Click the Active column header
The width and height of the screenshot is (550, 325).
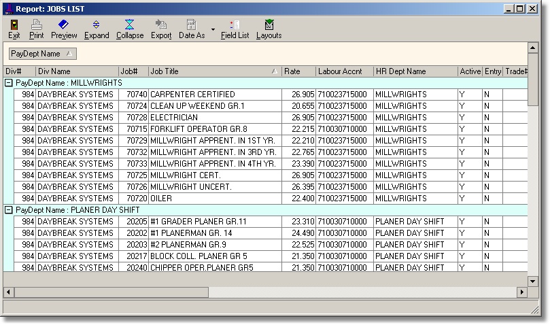(470, 71)
